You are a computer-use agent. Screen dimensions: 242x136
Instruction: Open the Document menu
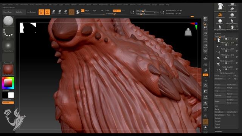[x=24, y=5]
